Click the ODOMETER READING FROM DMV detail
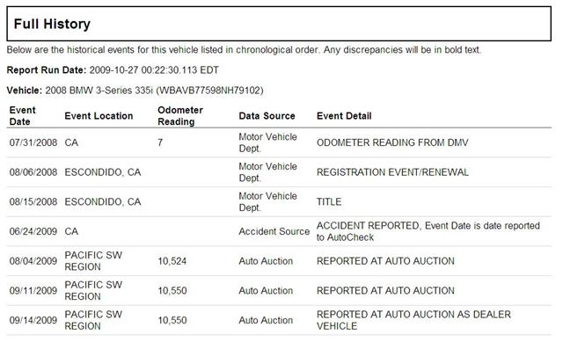 [392, 142]
